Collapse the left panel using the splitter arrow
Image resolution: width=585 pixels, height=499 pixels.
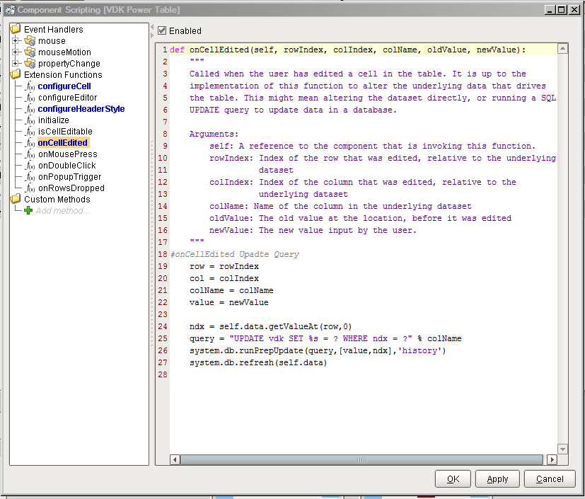(x=152, y=27)
